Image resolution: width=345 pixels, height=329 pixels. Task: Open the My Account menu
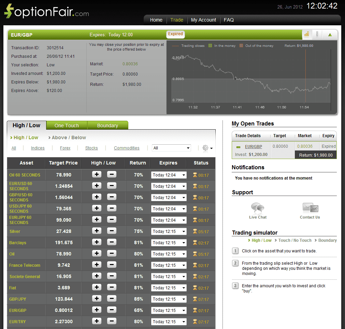203,20
